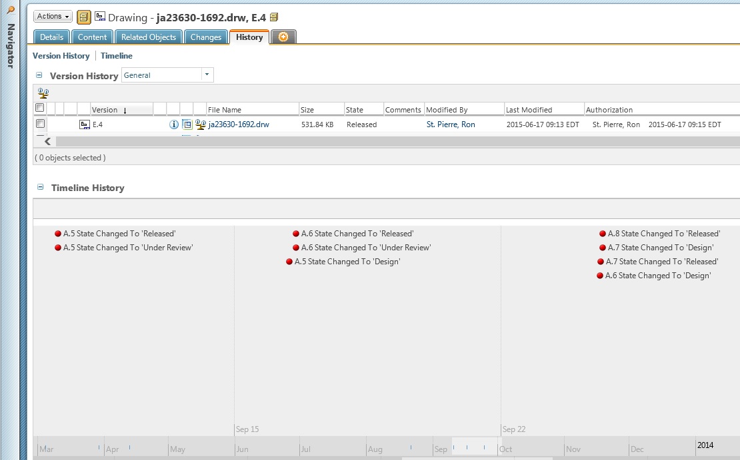Click the compare information icon in the toolbar
Image resolution: width=740 pixels, height=460 pixels.
[43, 93]
